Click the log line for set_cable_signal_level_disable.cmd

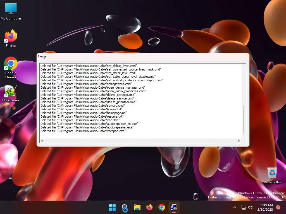98,77
